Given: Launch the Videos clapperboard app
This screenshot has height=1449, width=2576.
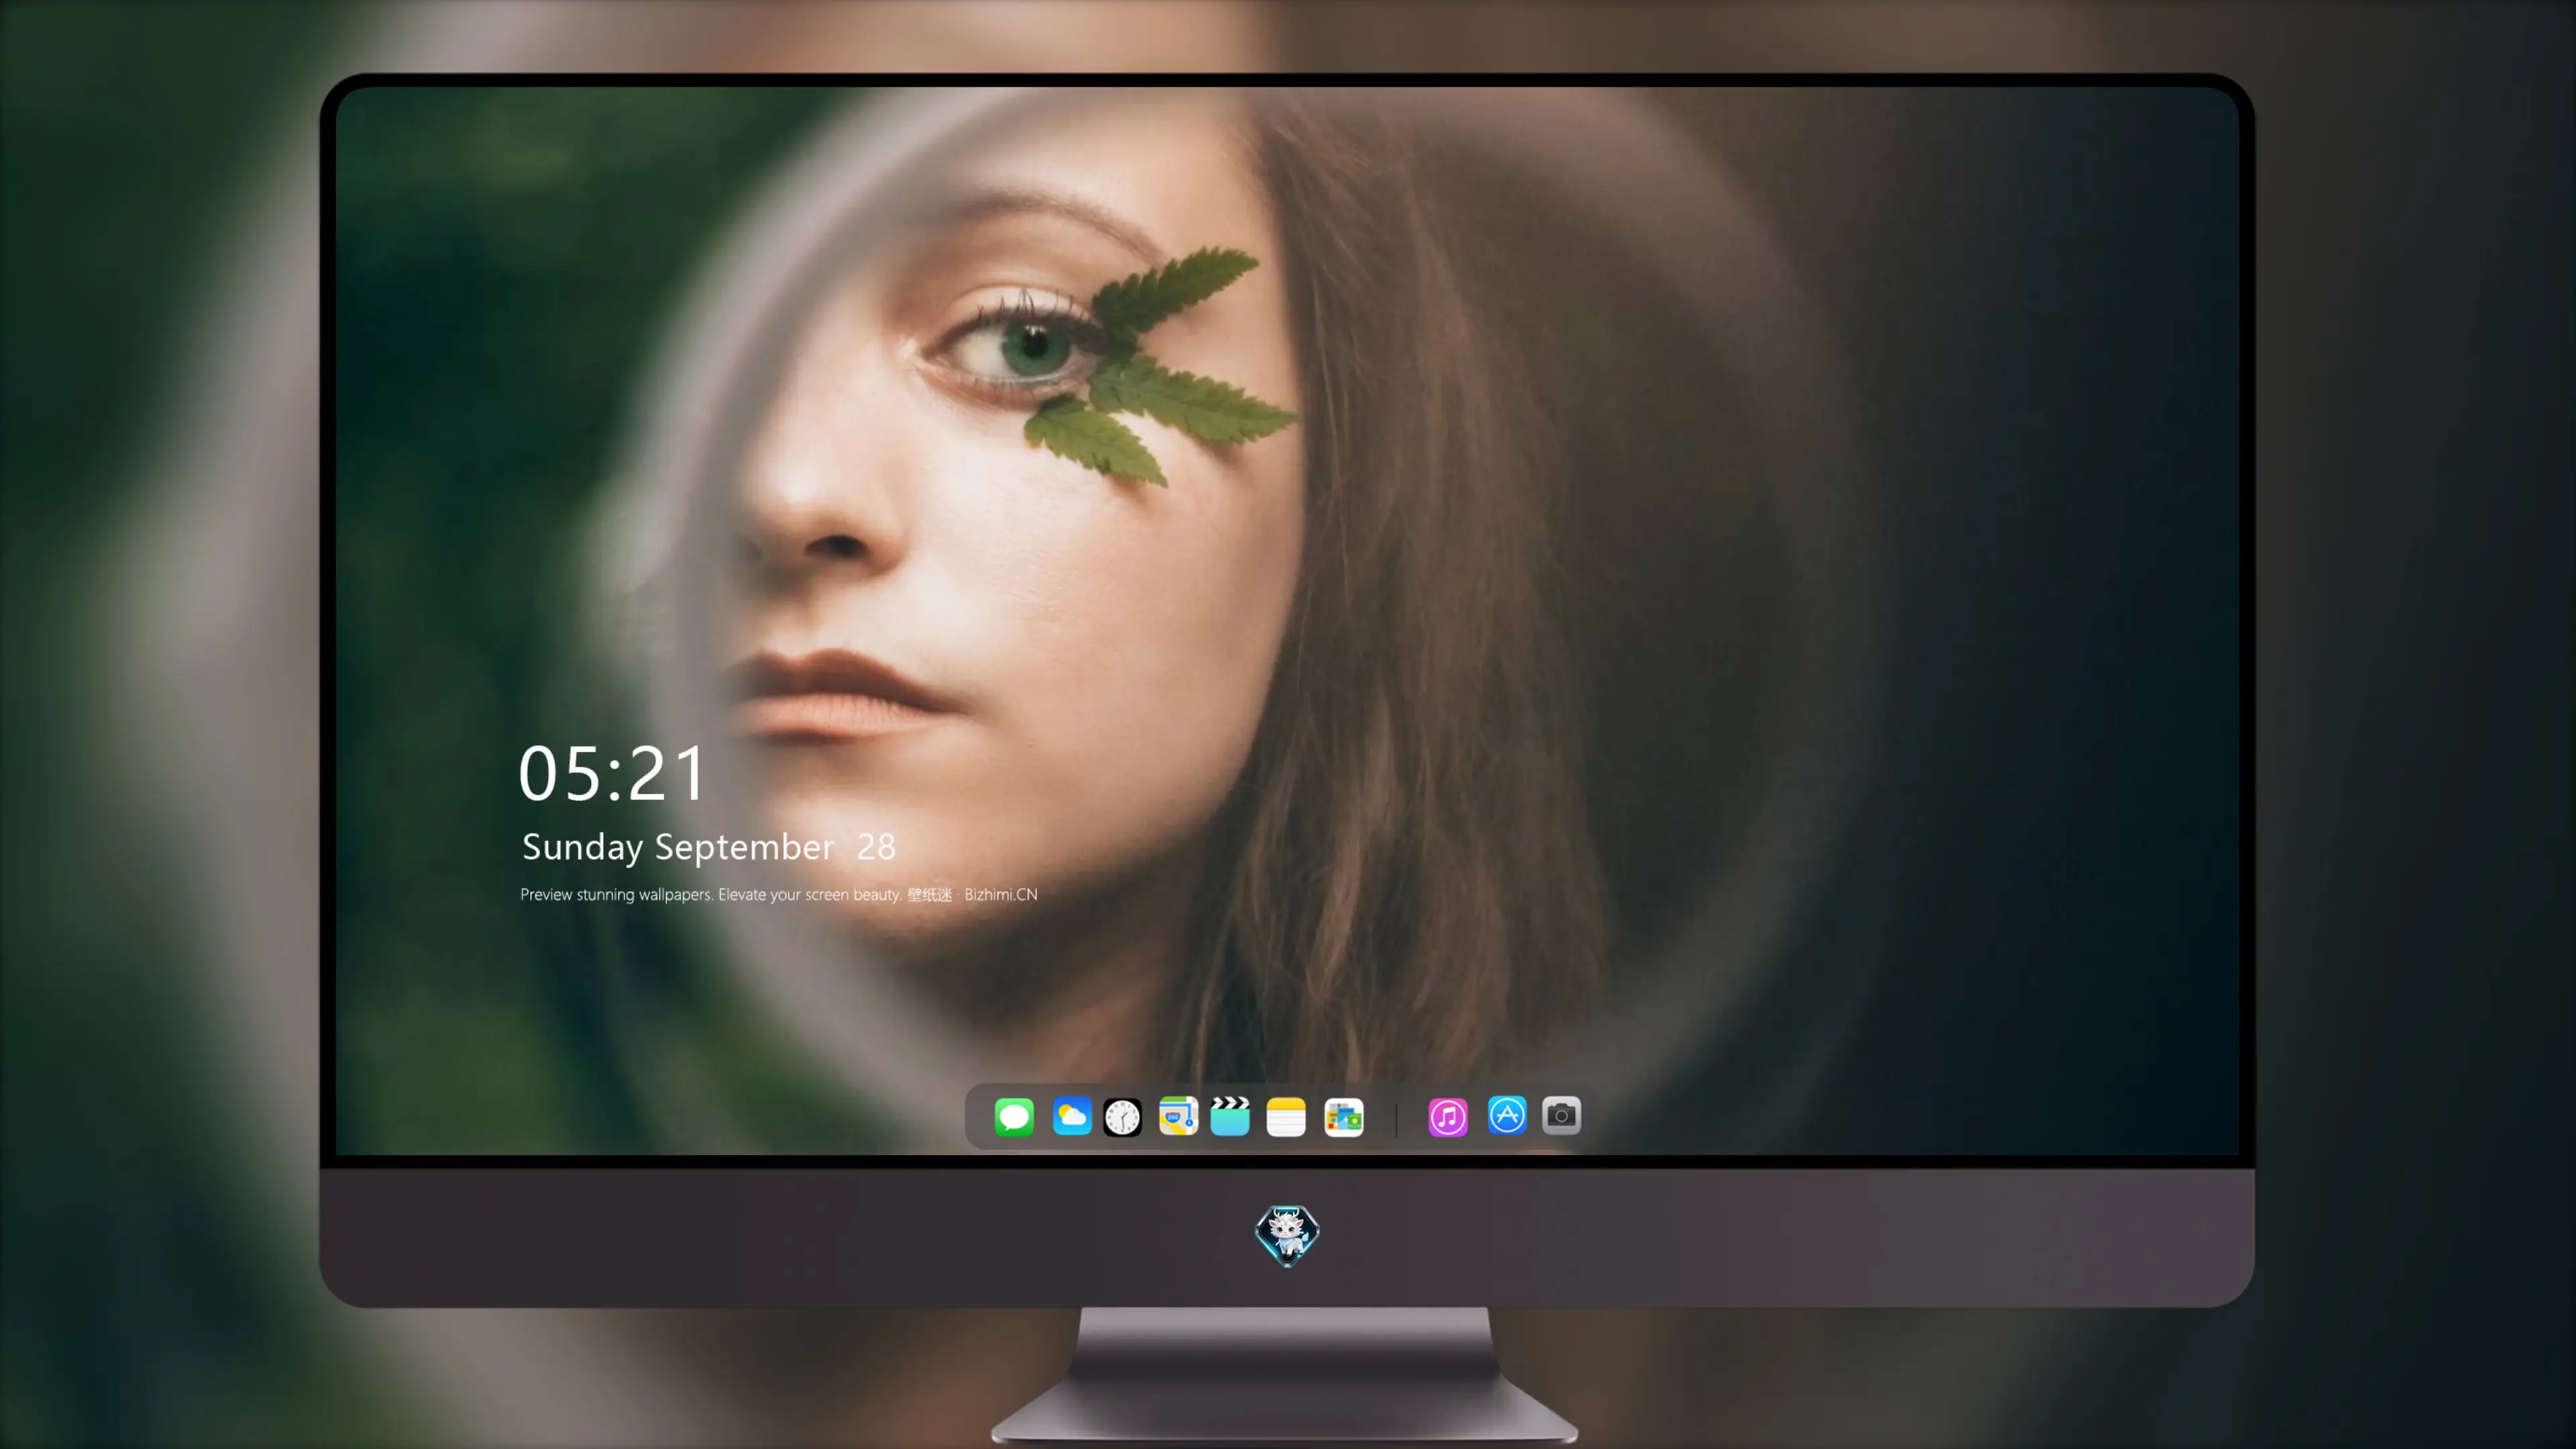Looking at the screenshot, I should 1230,1116.
